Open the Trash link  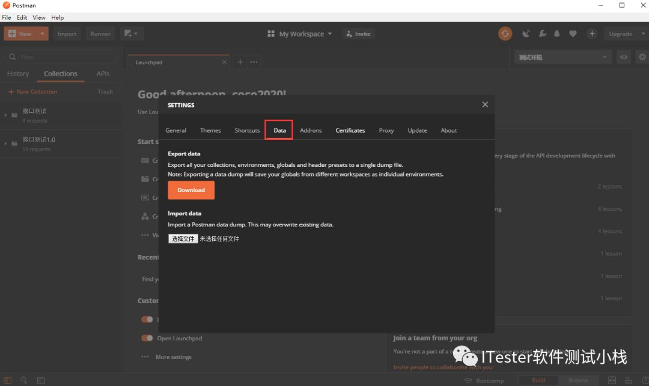(105, 92)
